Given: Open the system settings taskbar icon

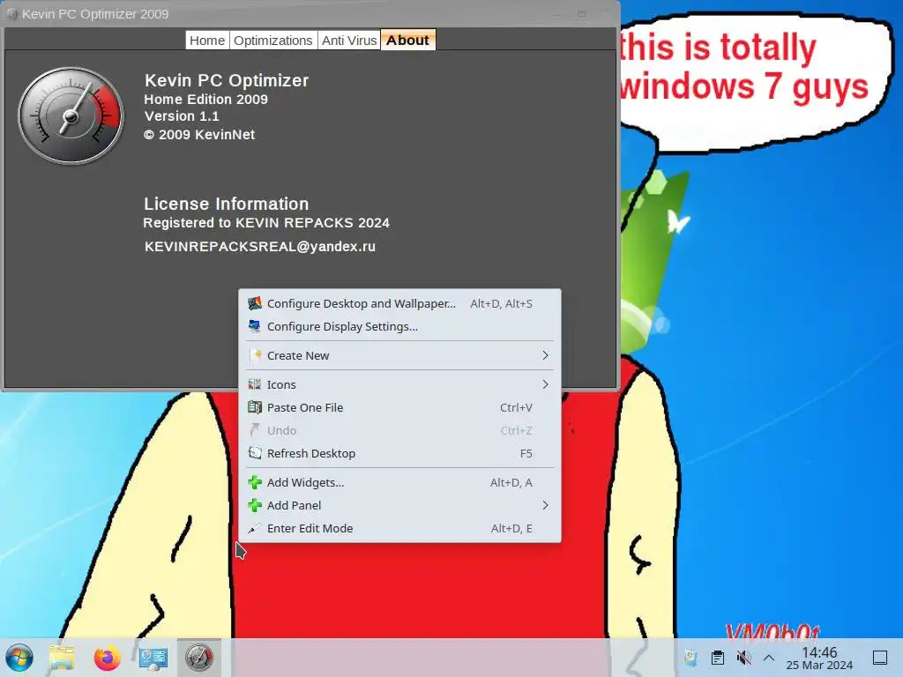Looking at the screenshot, I should (153, 658).
